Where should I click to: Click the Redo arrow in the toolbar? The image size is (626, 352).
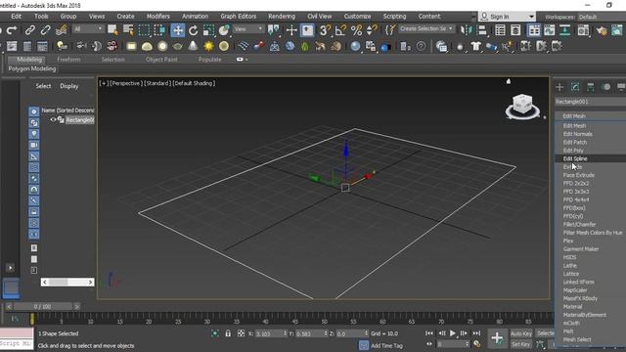pyautogui.click(x=12, y=30)
